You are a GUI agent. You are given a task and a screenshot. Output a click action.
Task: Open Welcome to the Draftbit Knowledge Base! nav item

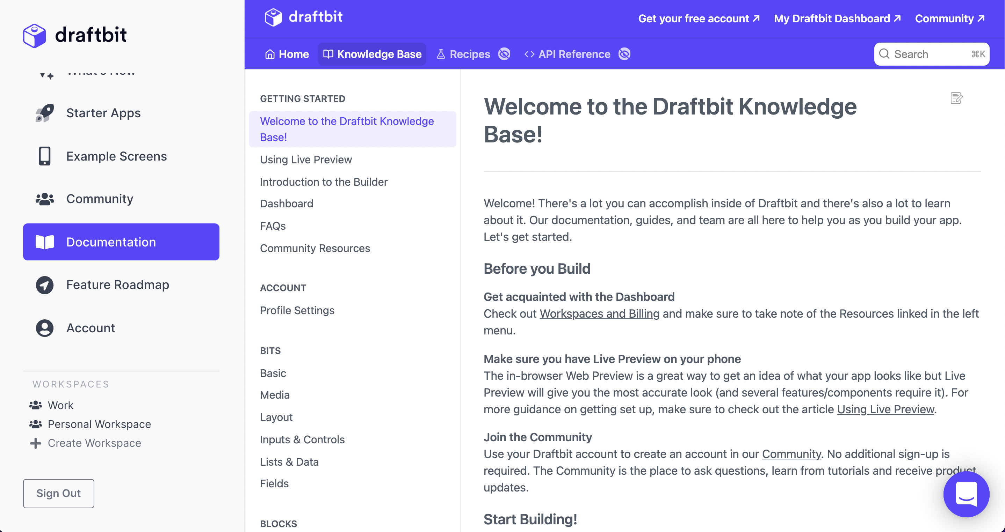tap(352, 129)
